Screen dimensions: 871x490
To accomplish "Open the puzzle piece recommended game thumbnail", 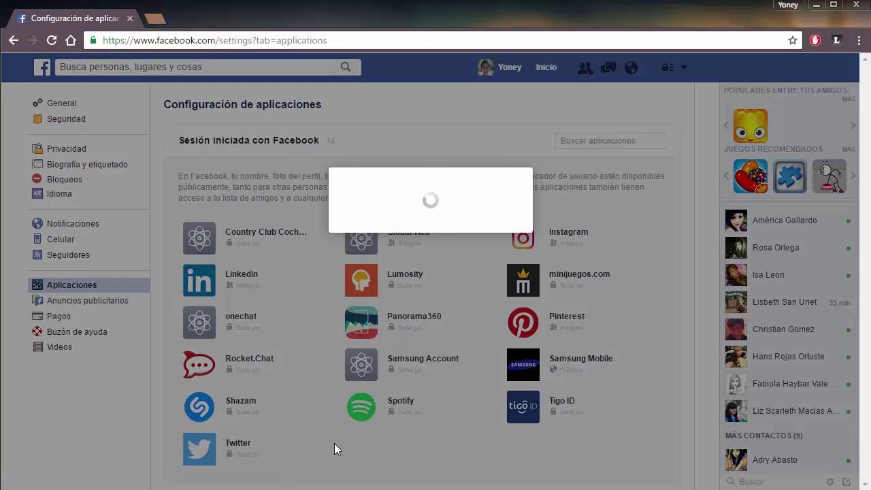I will click(790, 176).
